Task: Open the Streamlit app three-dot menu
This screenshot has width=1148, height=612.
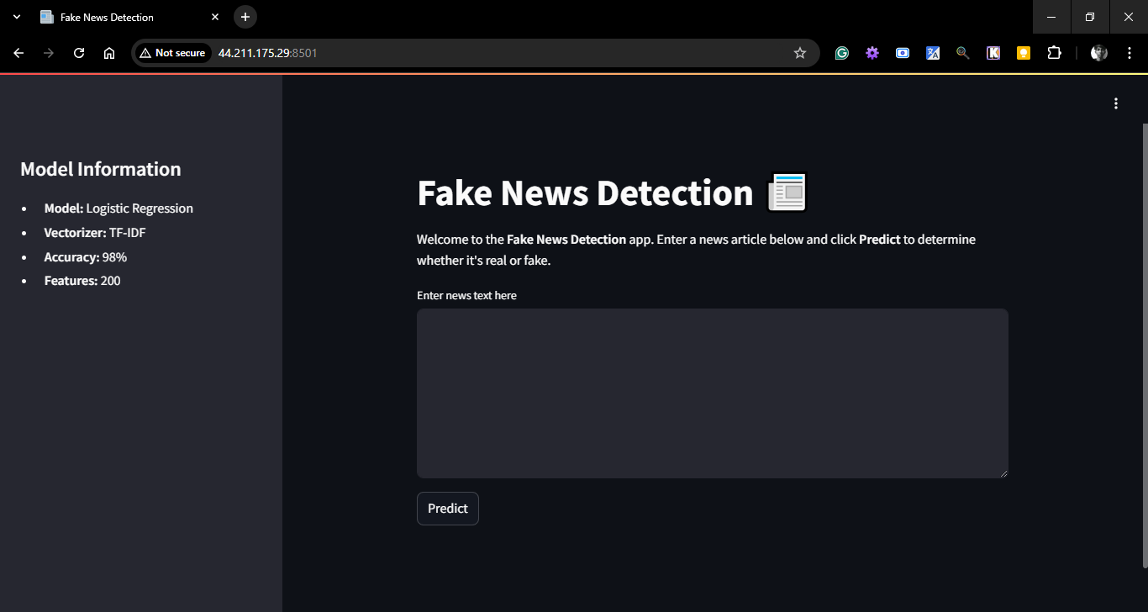Action: pyautogui.click(x=1115, y=103)
